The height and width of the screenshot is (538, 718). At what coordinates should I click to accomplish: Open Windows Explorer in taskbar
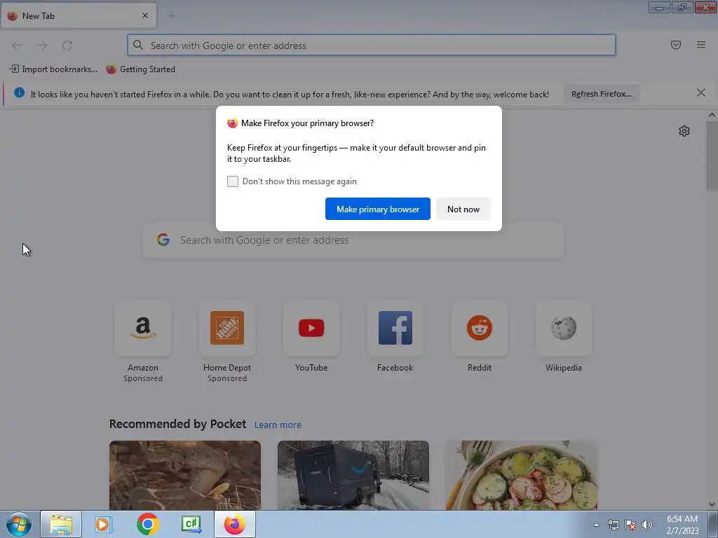[x=61, y=524]
